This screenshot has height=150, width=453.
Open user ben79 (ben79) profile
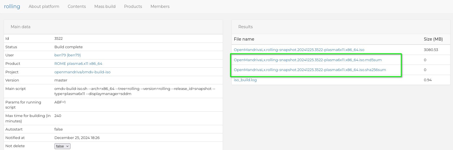pyautogui.click(x=67, y=55)
